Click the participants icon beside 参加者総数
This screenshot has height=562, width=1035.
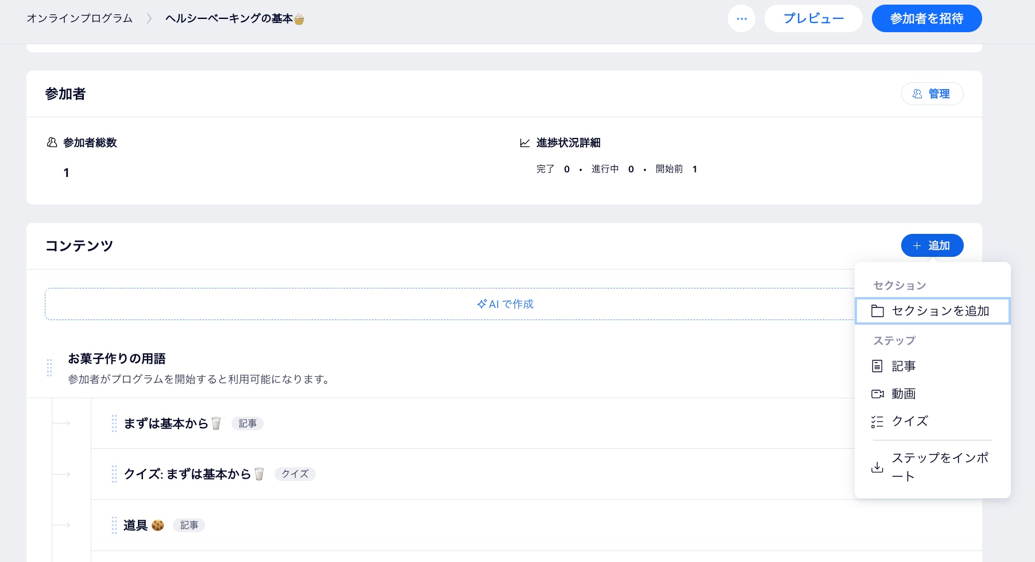click(x=52, y=143)
